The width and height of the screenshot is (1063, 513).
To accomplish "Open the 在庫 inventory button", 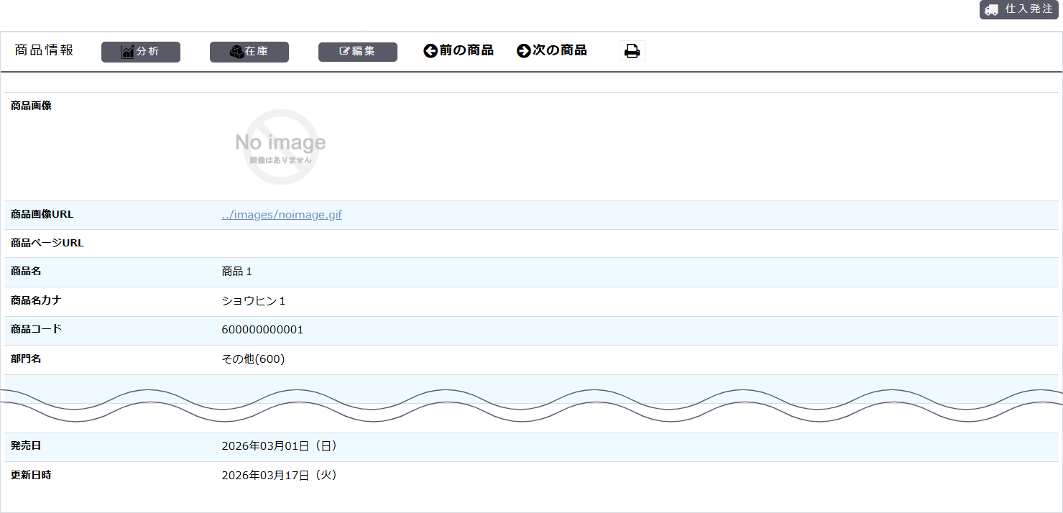I will point(249,52).
